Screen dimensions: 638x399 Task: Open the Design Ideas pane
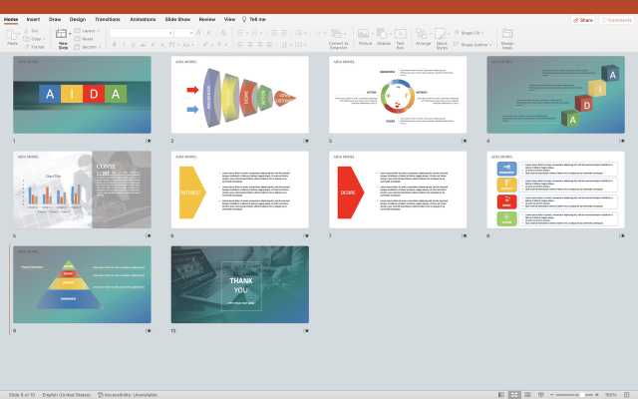coord(507,35)
